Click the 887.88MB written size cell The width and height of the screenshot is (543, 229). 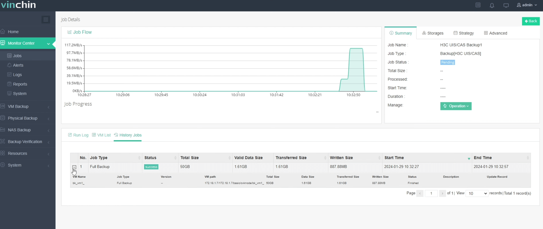coord(338,167)
